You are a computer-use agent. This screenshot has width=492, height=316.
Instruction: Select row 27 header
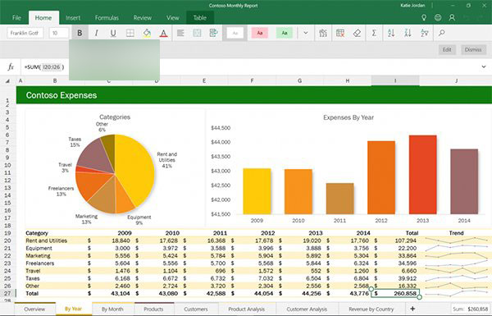(7, 293)
